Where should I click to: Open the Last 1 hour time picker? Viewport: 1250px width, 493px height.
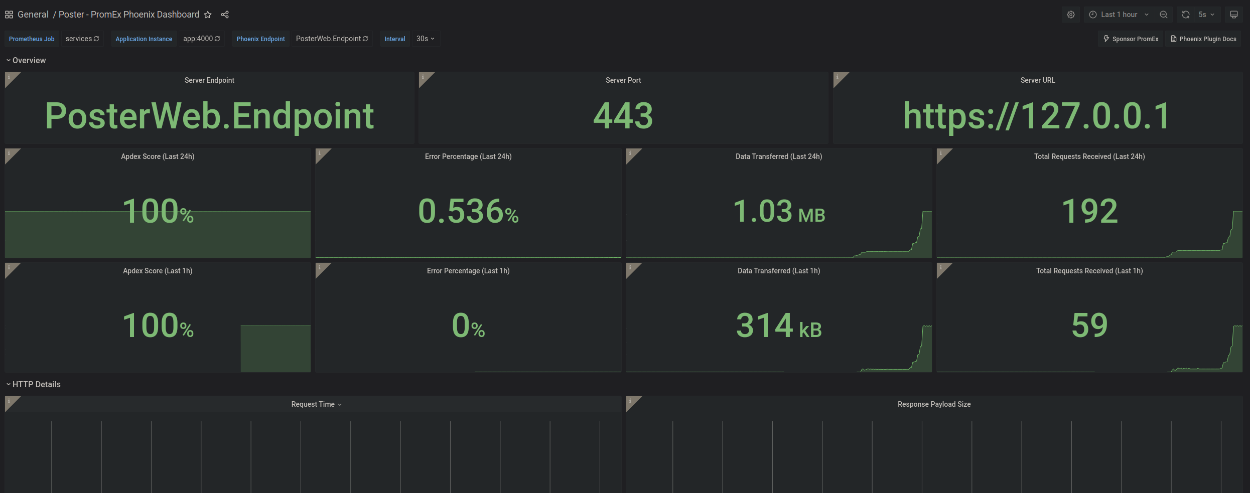(1119, 15)
